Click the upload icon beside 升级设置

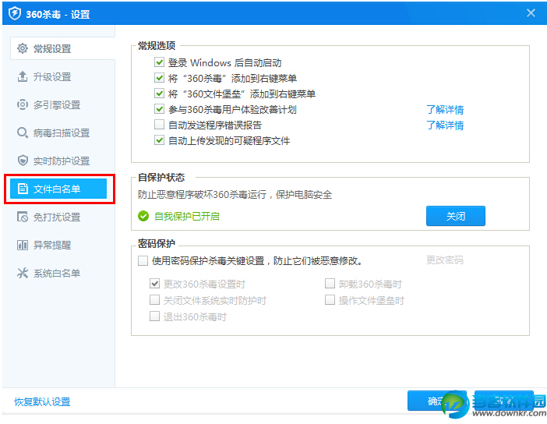point(23,76)
